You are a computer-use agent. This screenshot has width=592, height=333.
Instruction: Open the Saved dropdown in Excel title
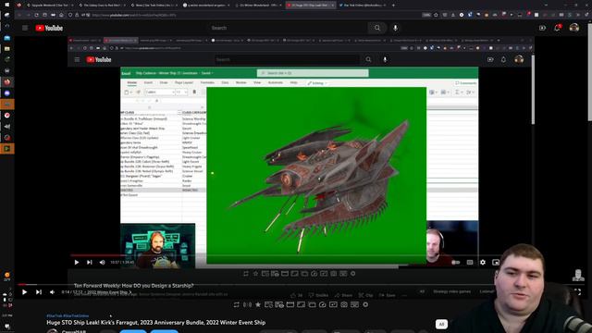point(207,73)
